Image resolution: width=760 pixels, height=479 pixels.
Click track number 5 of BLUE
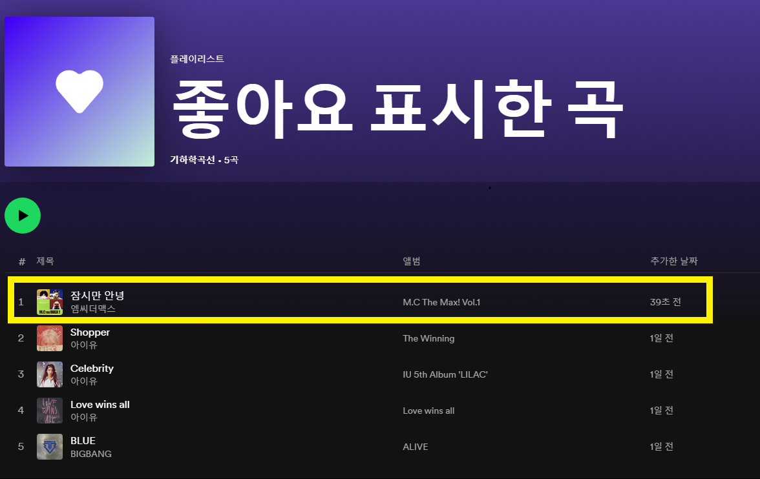tap(21, 447)
